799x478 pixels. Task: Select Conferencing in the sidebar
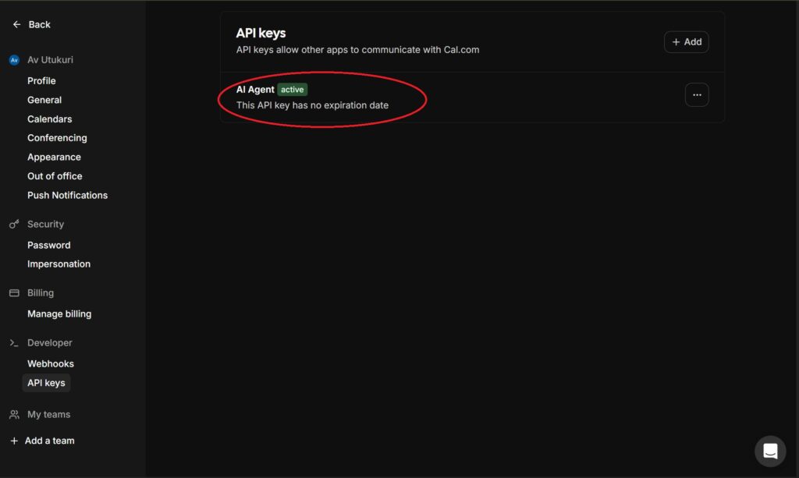tap(57, 138)
